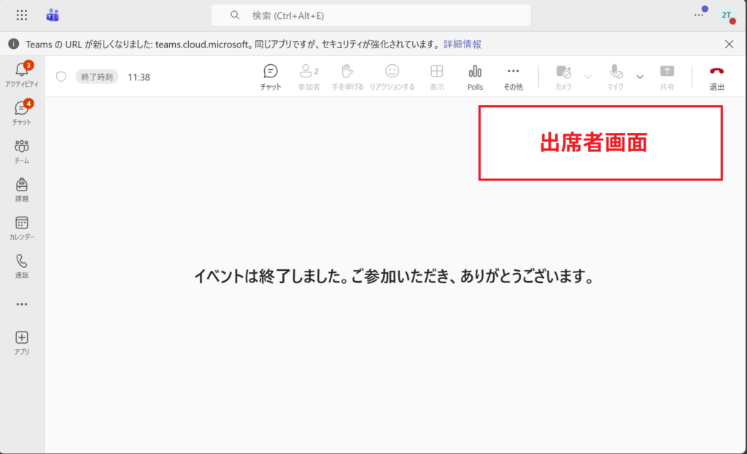Open アクティビティ activity feed in sidebar
Screen dimensions: 747x454
click(x=22, y=74)
